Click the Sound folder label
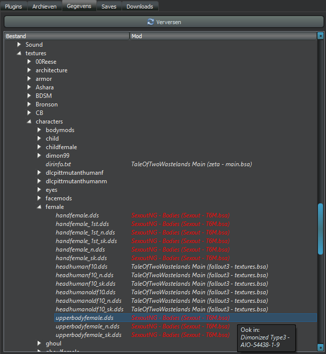This screenshot has width=326, height=354. click(x=34, y=45)
